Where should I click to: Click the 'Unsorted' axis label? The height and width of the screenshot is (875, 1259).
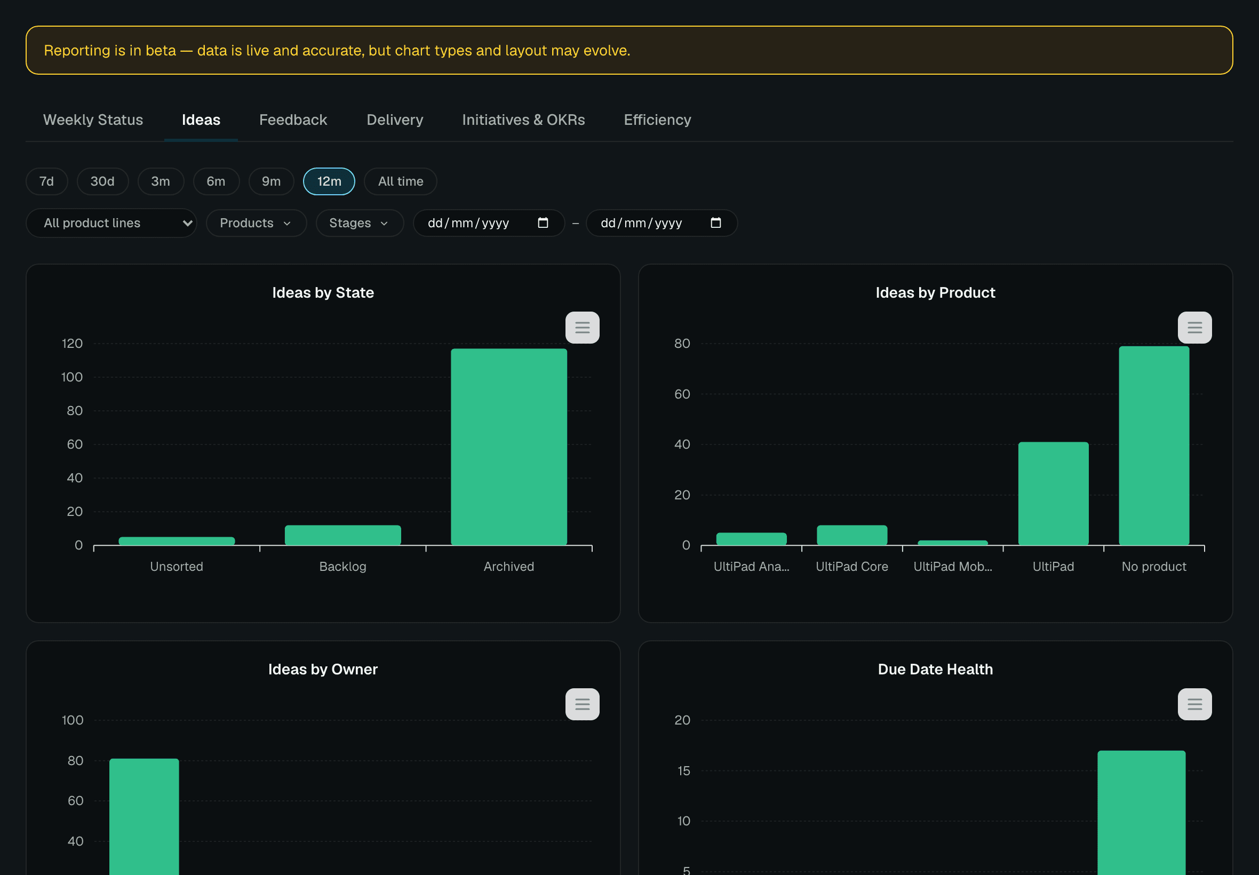coord(177,566)
